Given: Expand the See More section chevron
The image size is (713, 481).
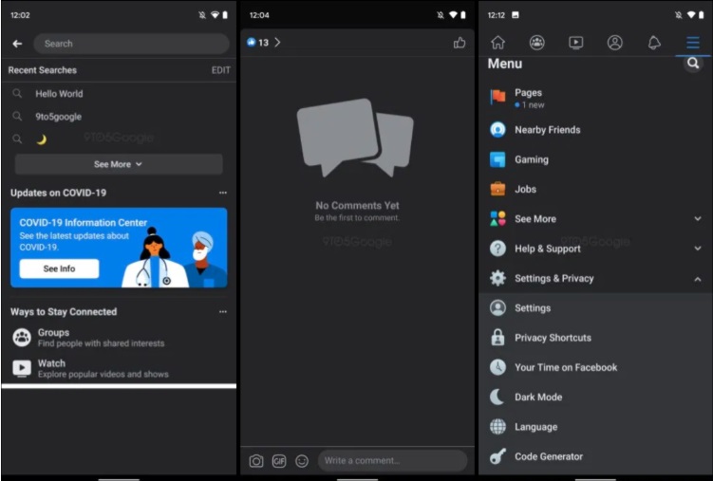Looking at the screenshot, I should [698, 219].
